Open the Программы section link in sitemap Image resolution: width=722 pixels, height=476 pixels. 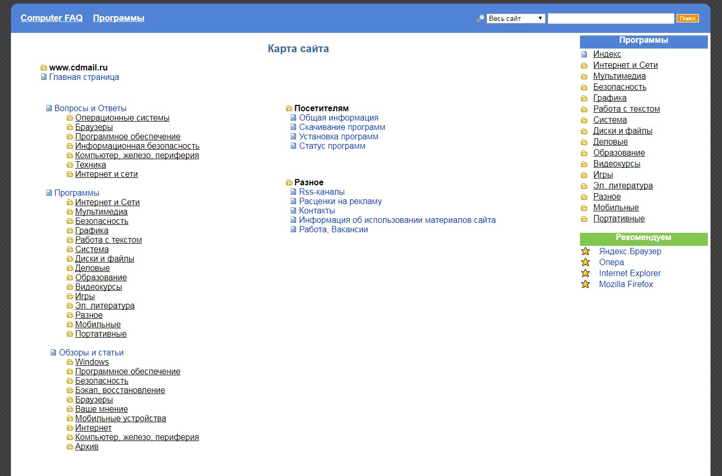[77, 193]
